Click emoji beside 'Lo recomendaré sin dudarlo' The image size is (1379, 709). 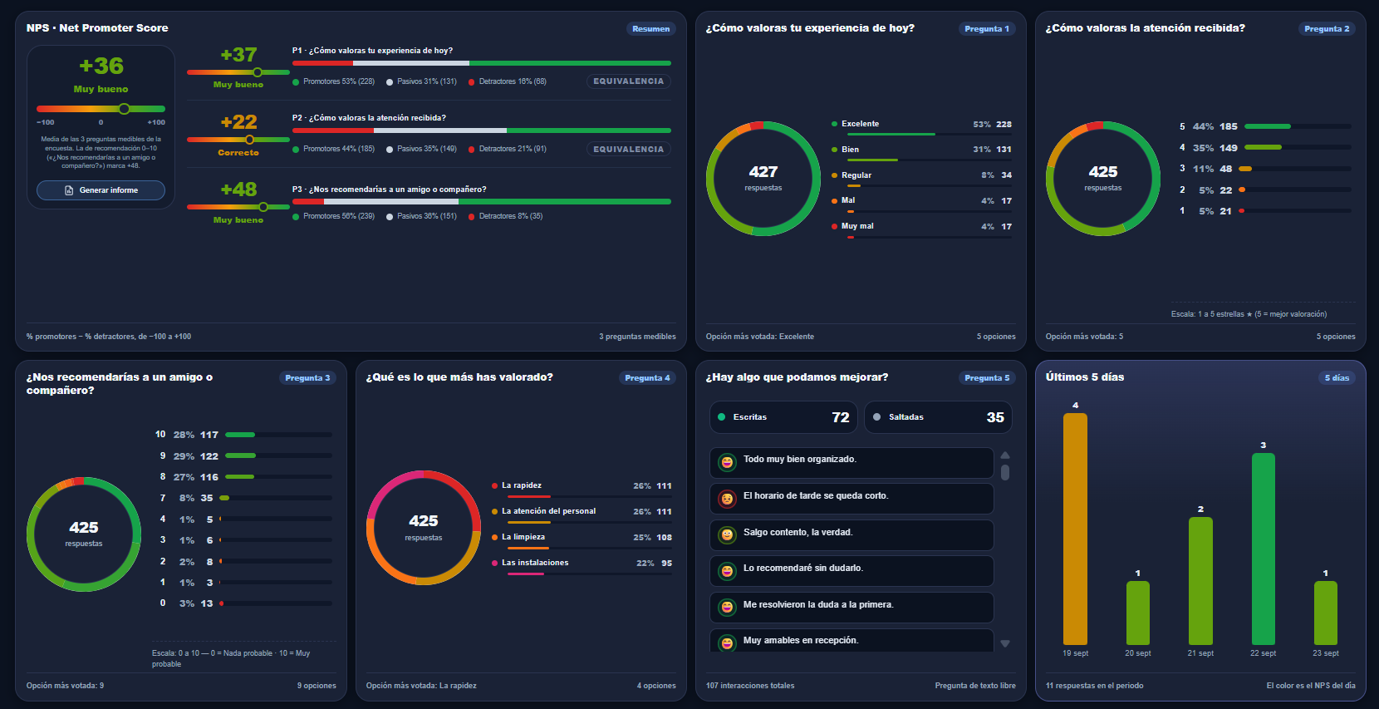727,571
